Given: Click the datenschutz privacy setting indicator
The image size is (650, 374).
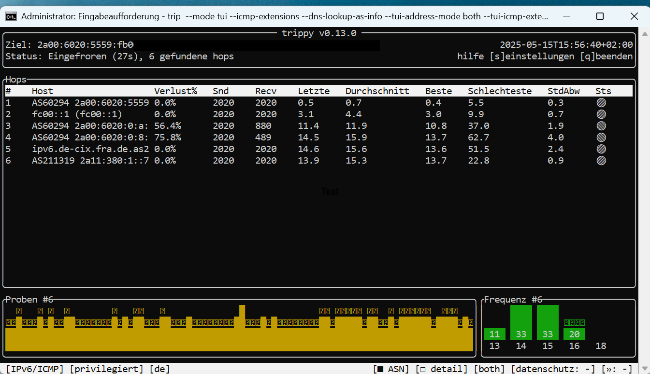Looking at the screenshot, I should point(553,369).
